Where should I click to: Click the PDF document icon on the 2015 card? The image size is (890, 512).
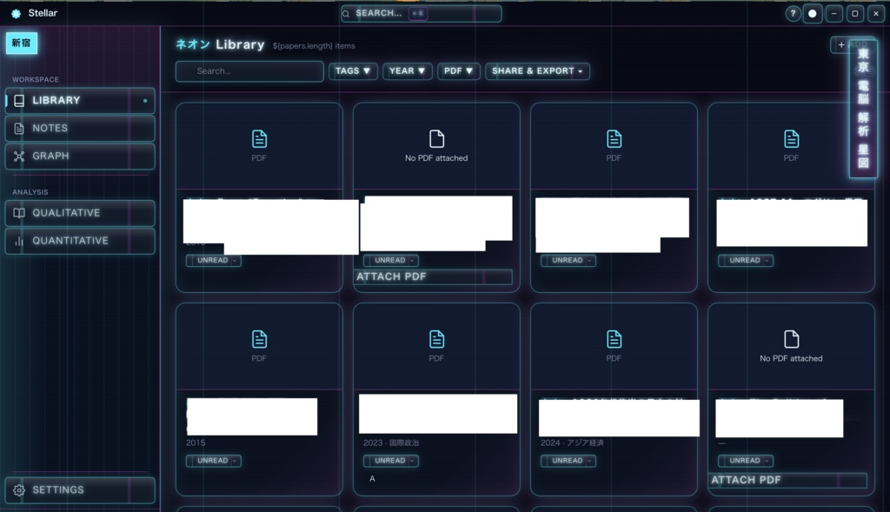tap(259, 339)
